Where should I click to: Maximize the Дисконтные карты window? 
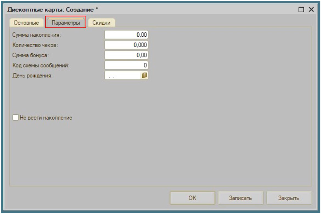click(301, 10)
